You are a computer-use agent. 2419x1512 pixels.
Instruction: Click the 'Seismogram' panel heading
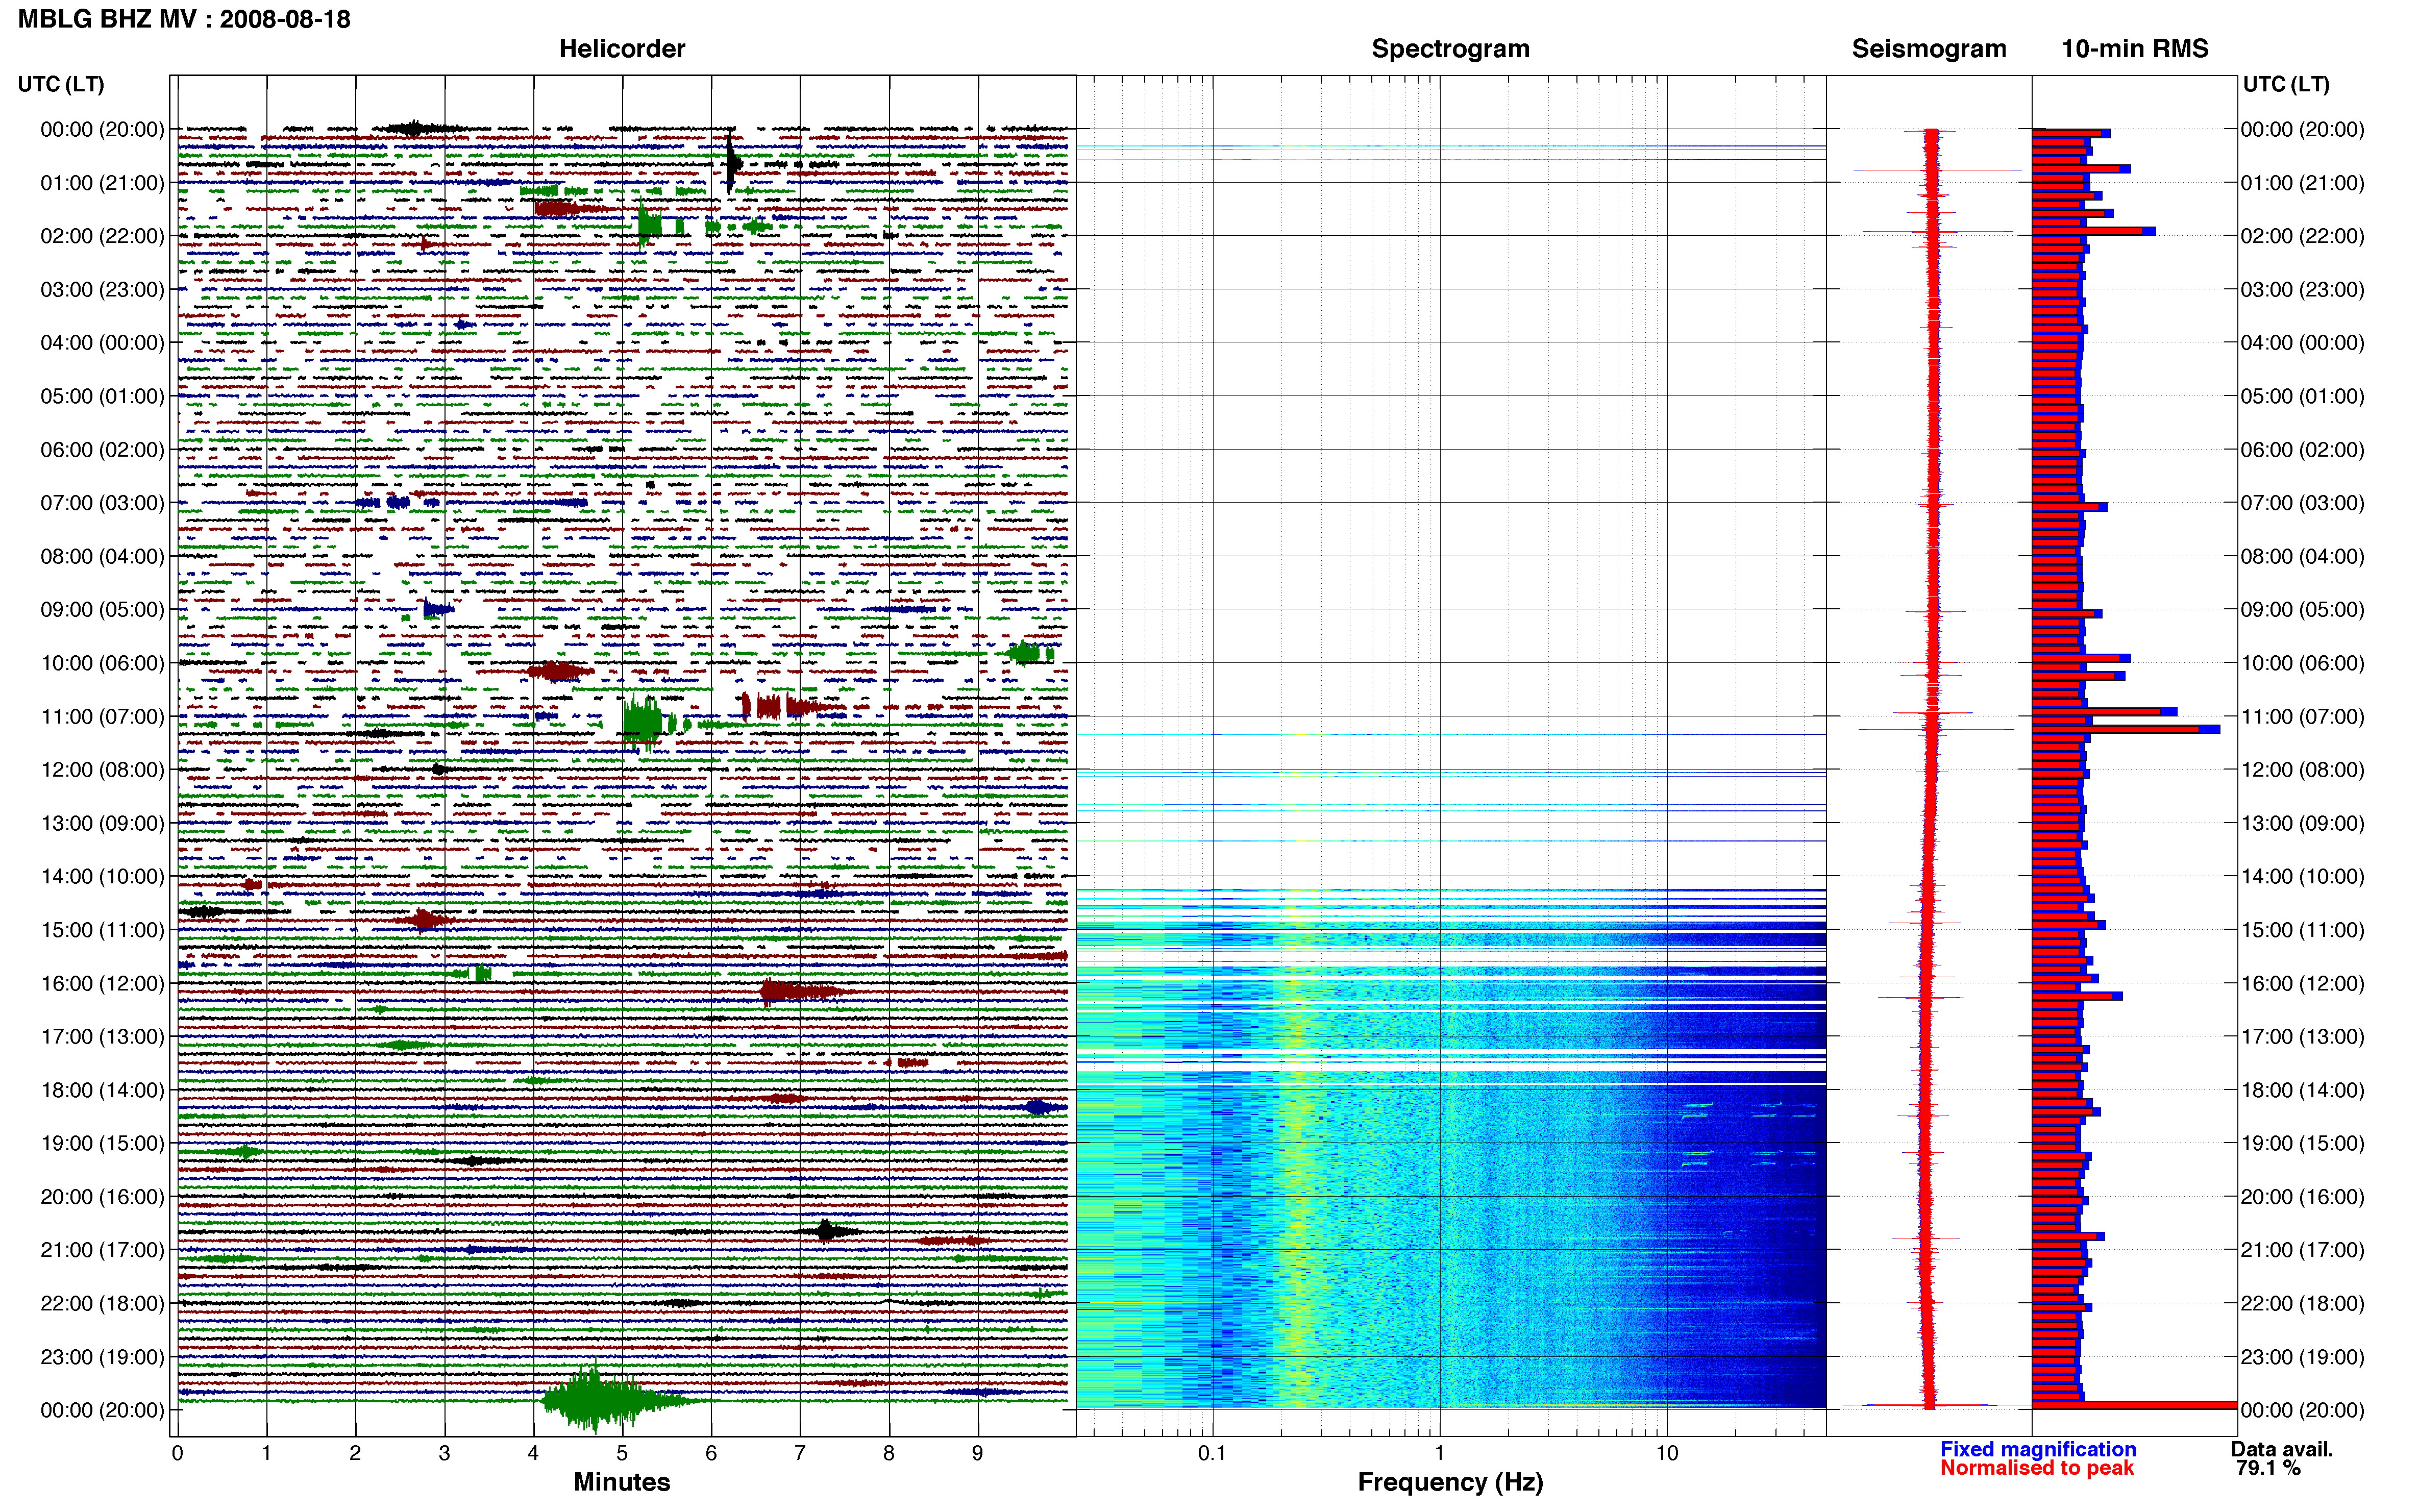(1928, 48)
